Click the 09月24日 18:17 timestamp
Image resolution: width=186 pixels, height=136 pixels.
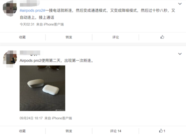tap(31, 118)
